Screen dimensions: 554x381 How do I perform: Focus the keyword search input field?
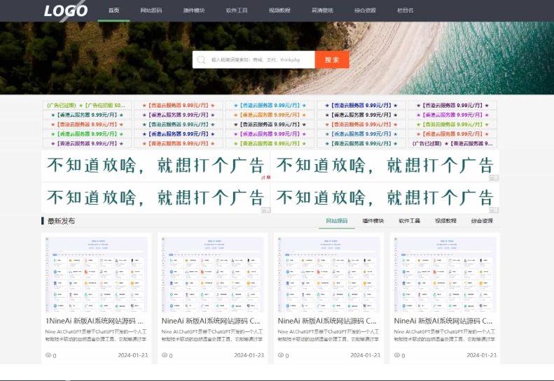261,60
